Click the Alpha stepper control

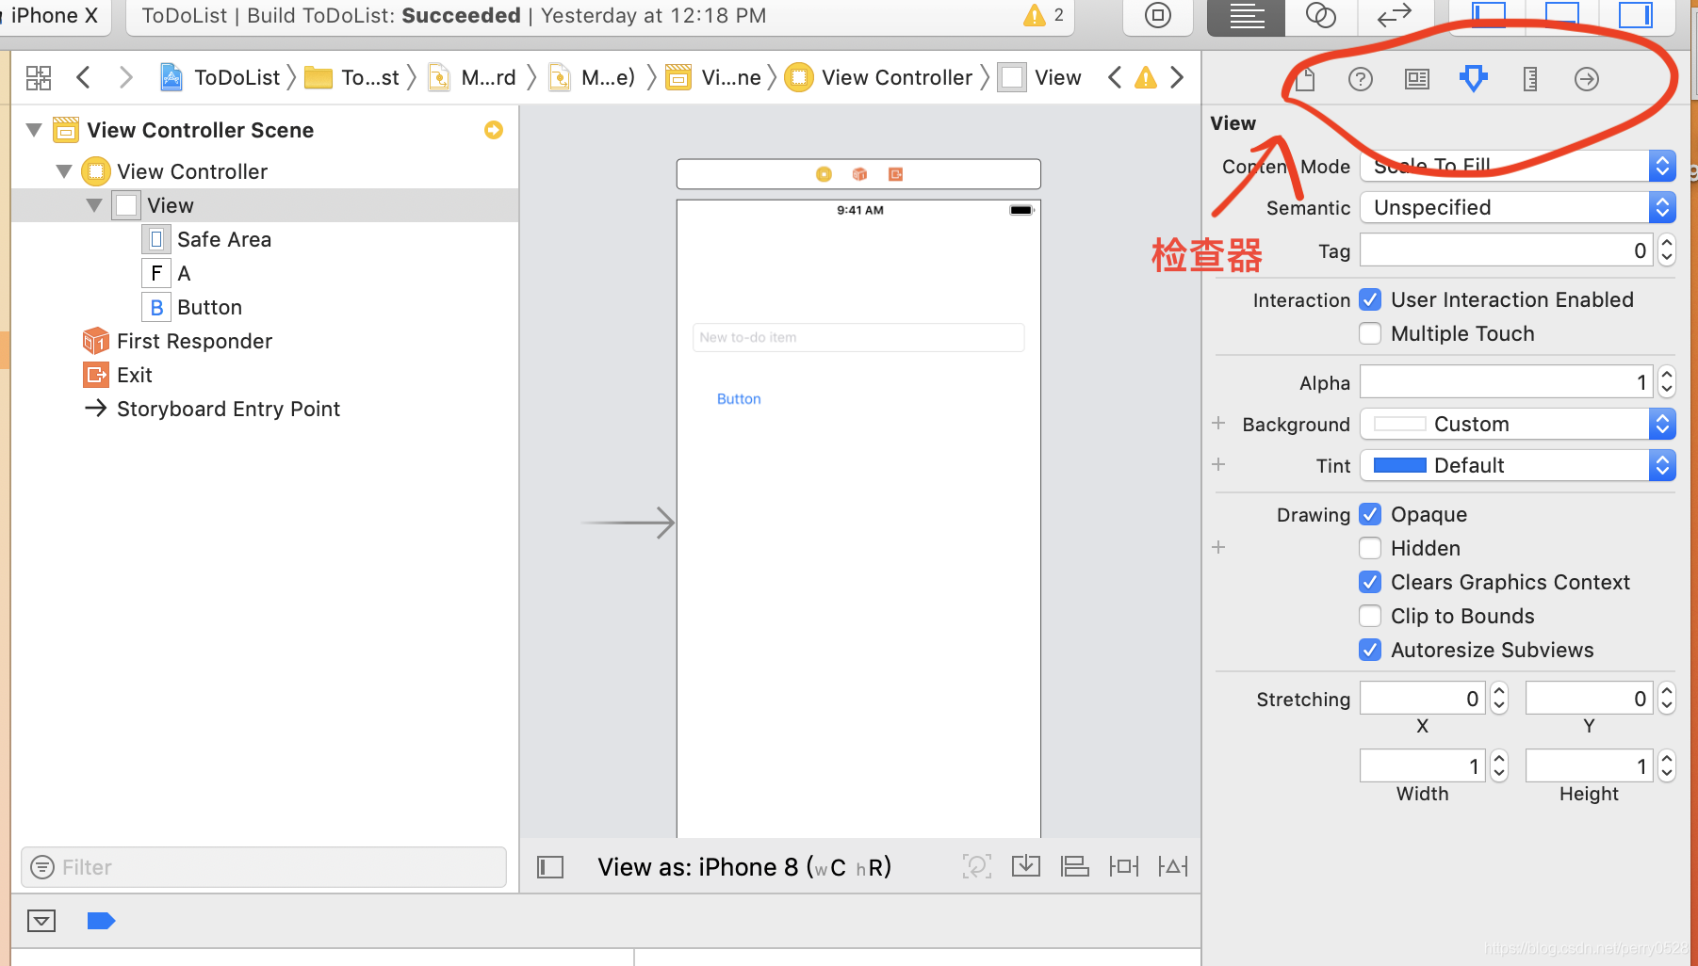(1667, 381)
